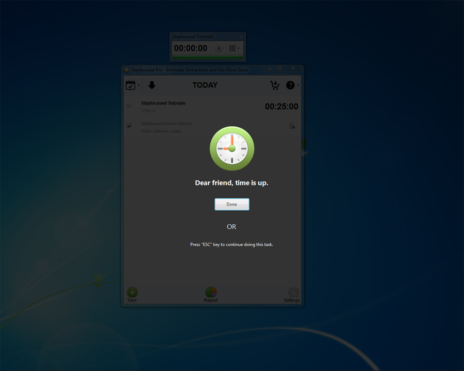Open the Report pie chart icon

[x=211, y=293]
